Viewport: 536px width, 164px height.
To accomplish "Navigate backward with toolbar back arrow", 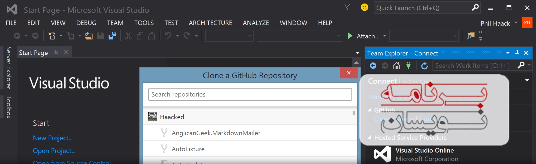I will (17, 36).
